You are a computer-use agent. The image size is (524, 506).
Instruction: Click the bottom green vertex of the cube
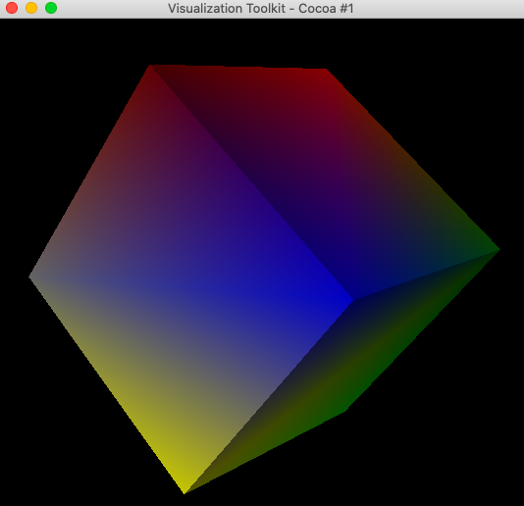point(345,410)
